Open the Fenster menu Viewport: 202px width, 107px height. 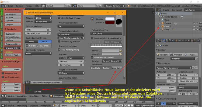tap(29, 6)
